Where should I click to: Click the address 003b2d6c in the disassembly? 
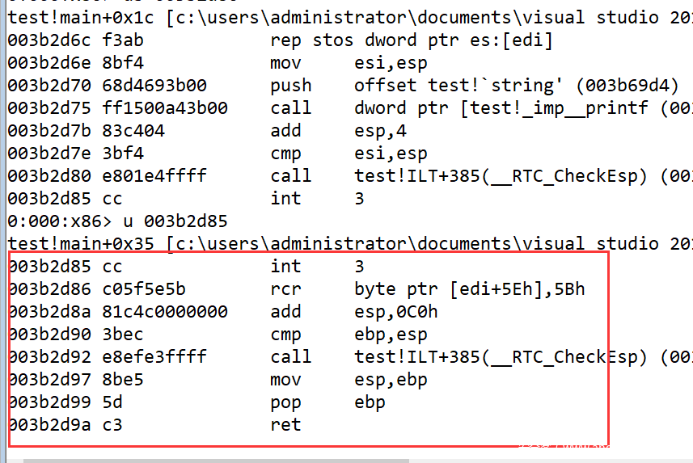[x=47, y=40]
